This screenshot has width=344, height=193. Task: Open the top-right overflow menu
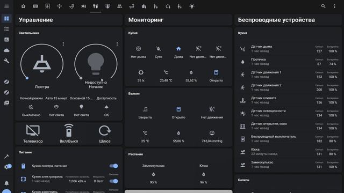pos(334,6)
